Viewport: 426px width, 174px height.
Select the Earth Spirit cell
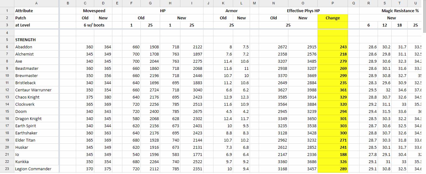[36, 126]
